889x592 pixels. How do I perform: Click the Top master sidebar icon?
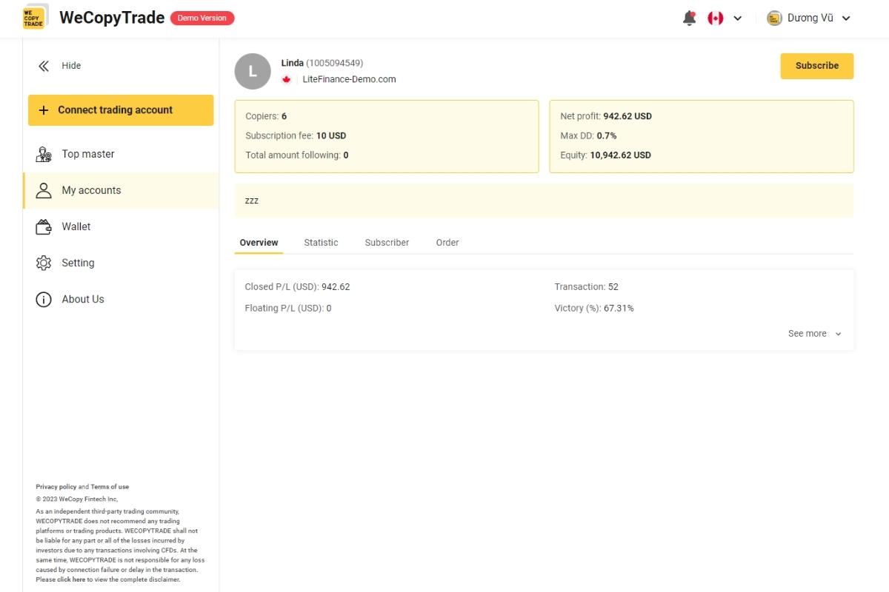tap(44, 154)
